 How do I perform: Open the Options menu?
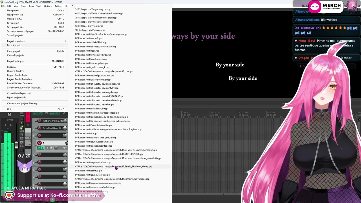(48, 6)
